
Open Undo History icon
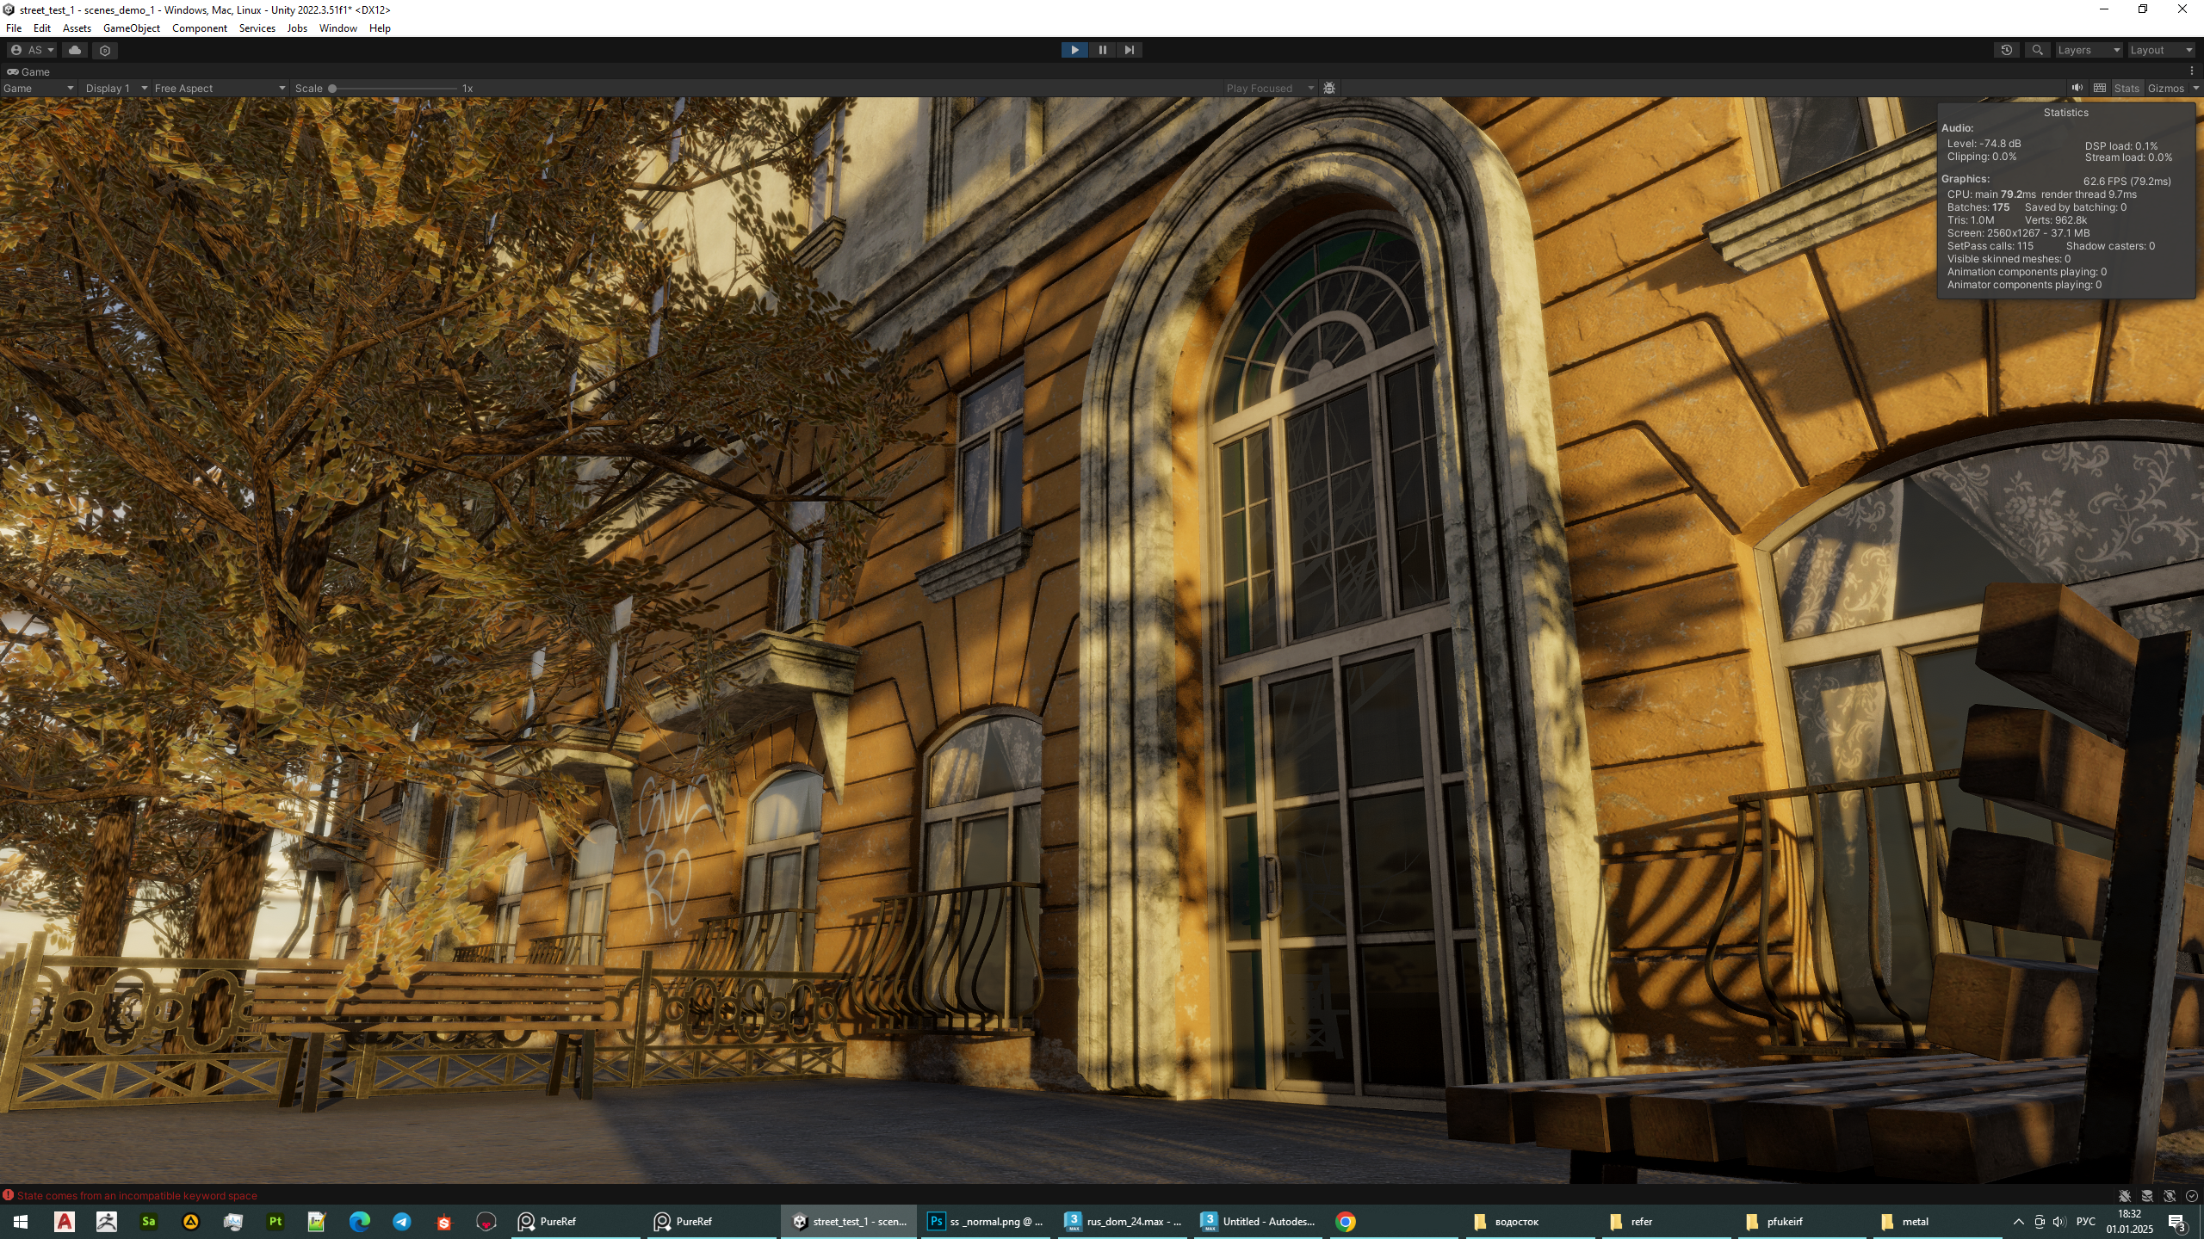(2006, 50)
